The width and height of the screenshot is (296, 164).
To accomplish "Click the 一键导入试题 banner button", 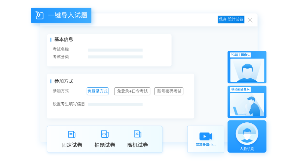I will [67, 15].
